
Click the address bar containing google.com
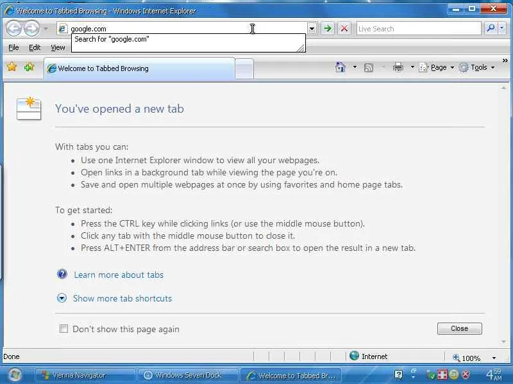[x=181, y=28]
